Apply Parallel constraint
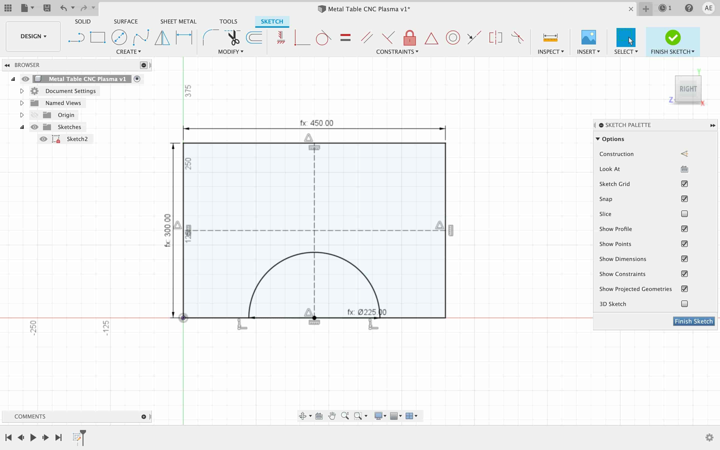This screenshot has height=450, width=720. coord(366,38)
